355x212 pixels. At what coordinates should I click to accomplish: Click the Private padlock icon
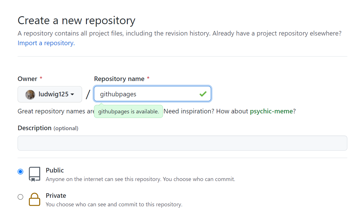click(34, 199)
